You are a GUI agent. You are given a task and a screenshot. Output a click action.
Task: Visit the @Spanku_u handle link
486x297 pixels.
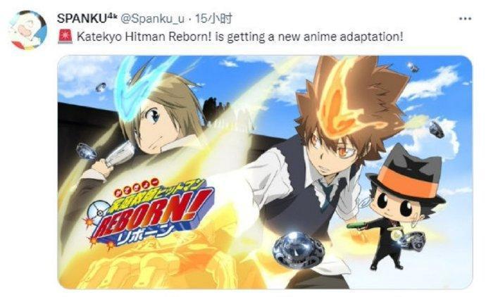point(152,19)
